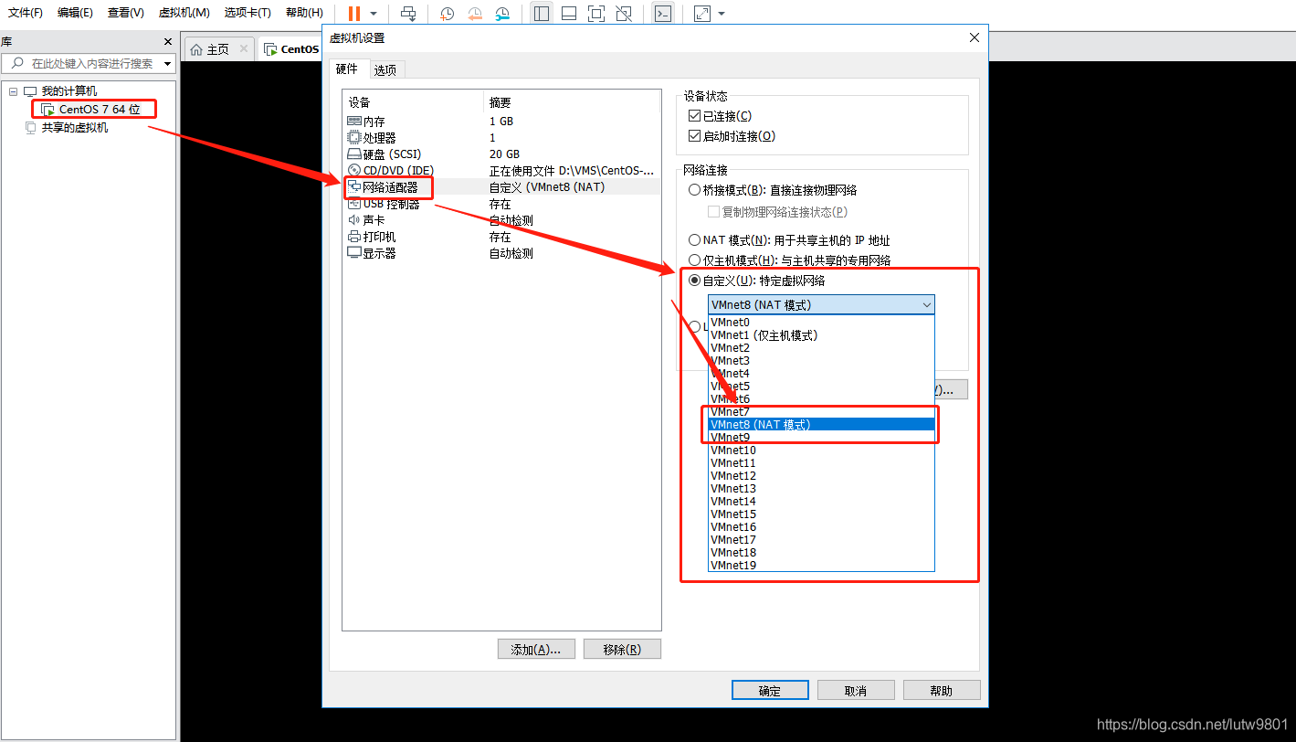Open the stretch display options arrow

click(722, 14)
